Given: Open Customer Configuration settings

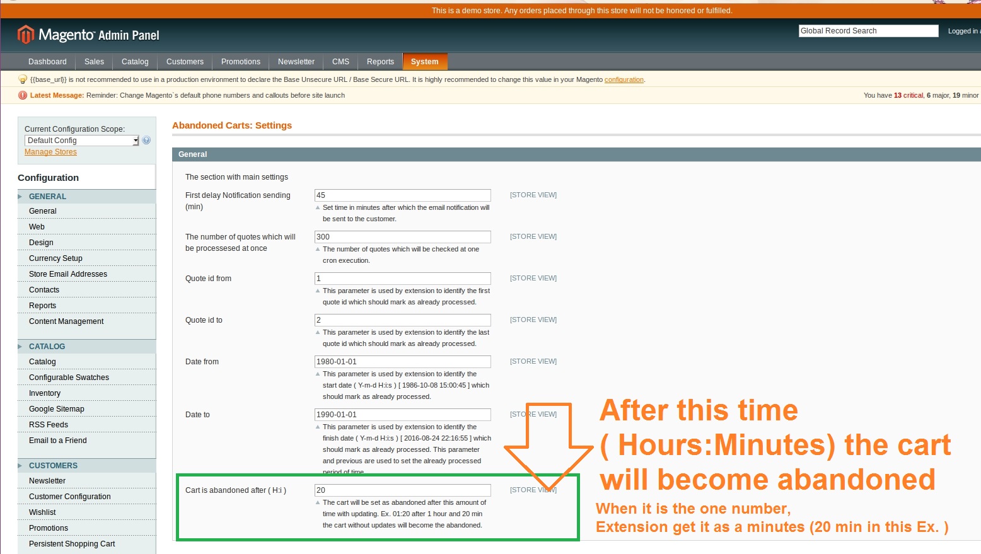Looking at the screenshot, I should 70,497.
